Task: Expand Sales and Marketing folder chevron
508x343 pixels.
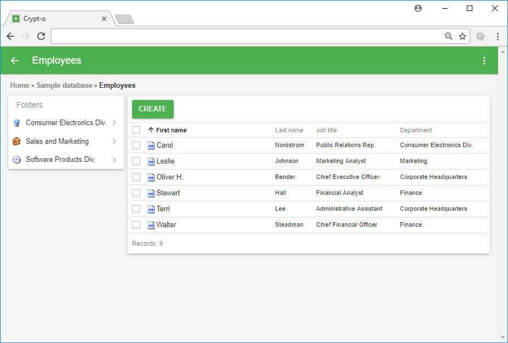Action: (x=115, y=141)
